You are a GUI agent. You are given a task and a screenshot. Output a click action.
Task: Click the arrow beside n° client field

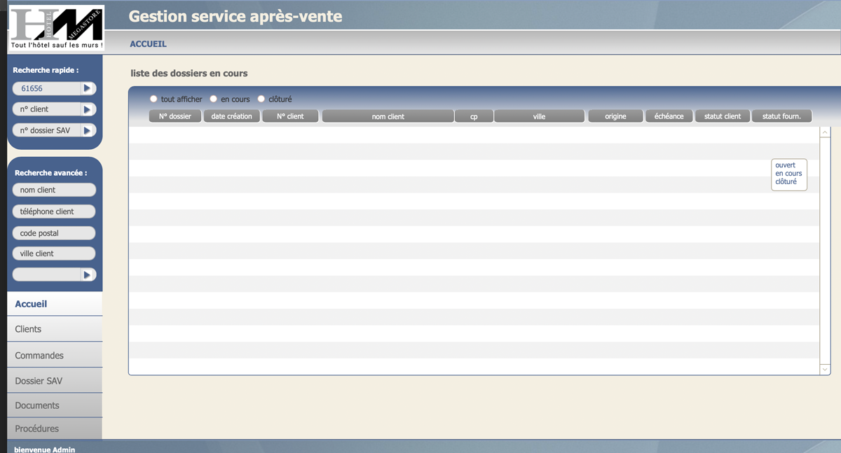tap(88, 109)
